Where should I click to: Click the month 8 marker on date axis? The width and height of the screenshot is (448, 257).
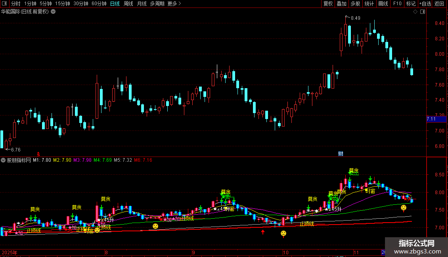(x=106, y=252)
